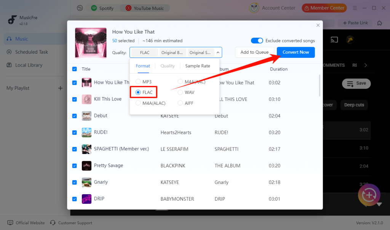Open the Spotify source tab

tap(102, 8)
